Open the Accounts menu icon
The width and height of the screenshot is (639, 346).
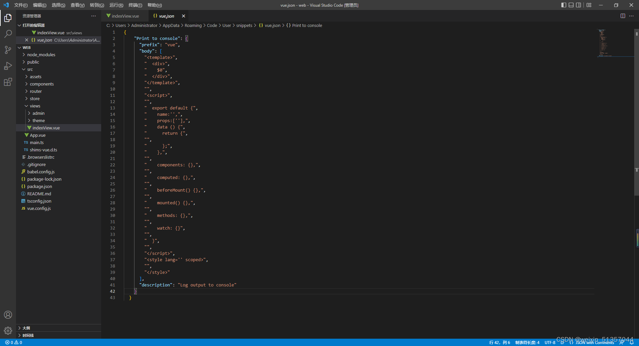(8, 315)
